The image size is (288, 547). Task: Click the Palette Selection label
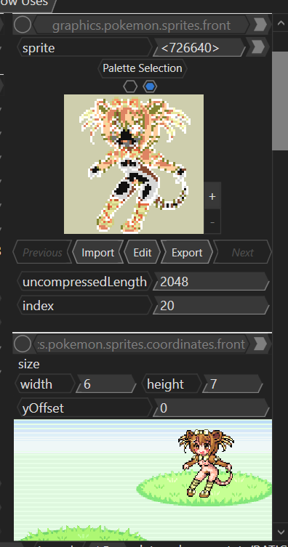[x=143, y=68]
